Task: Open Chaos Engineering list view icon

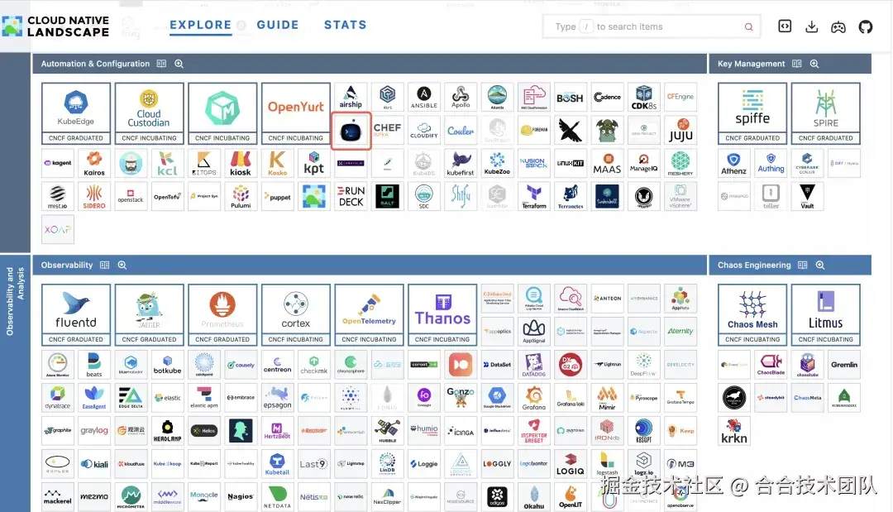Action: pos(802,265)
